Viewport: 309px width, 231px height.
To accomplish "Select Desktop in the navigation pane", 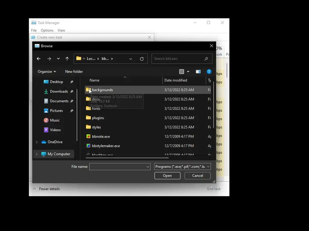I will coord(56,82).
